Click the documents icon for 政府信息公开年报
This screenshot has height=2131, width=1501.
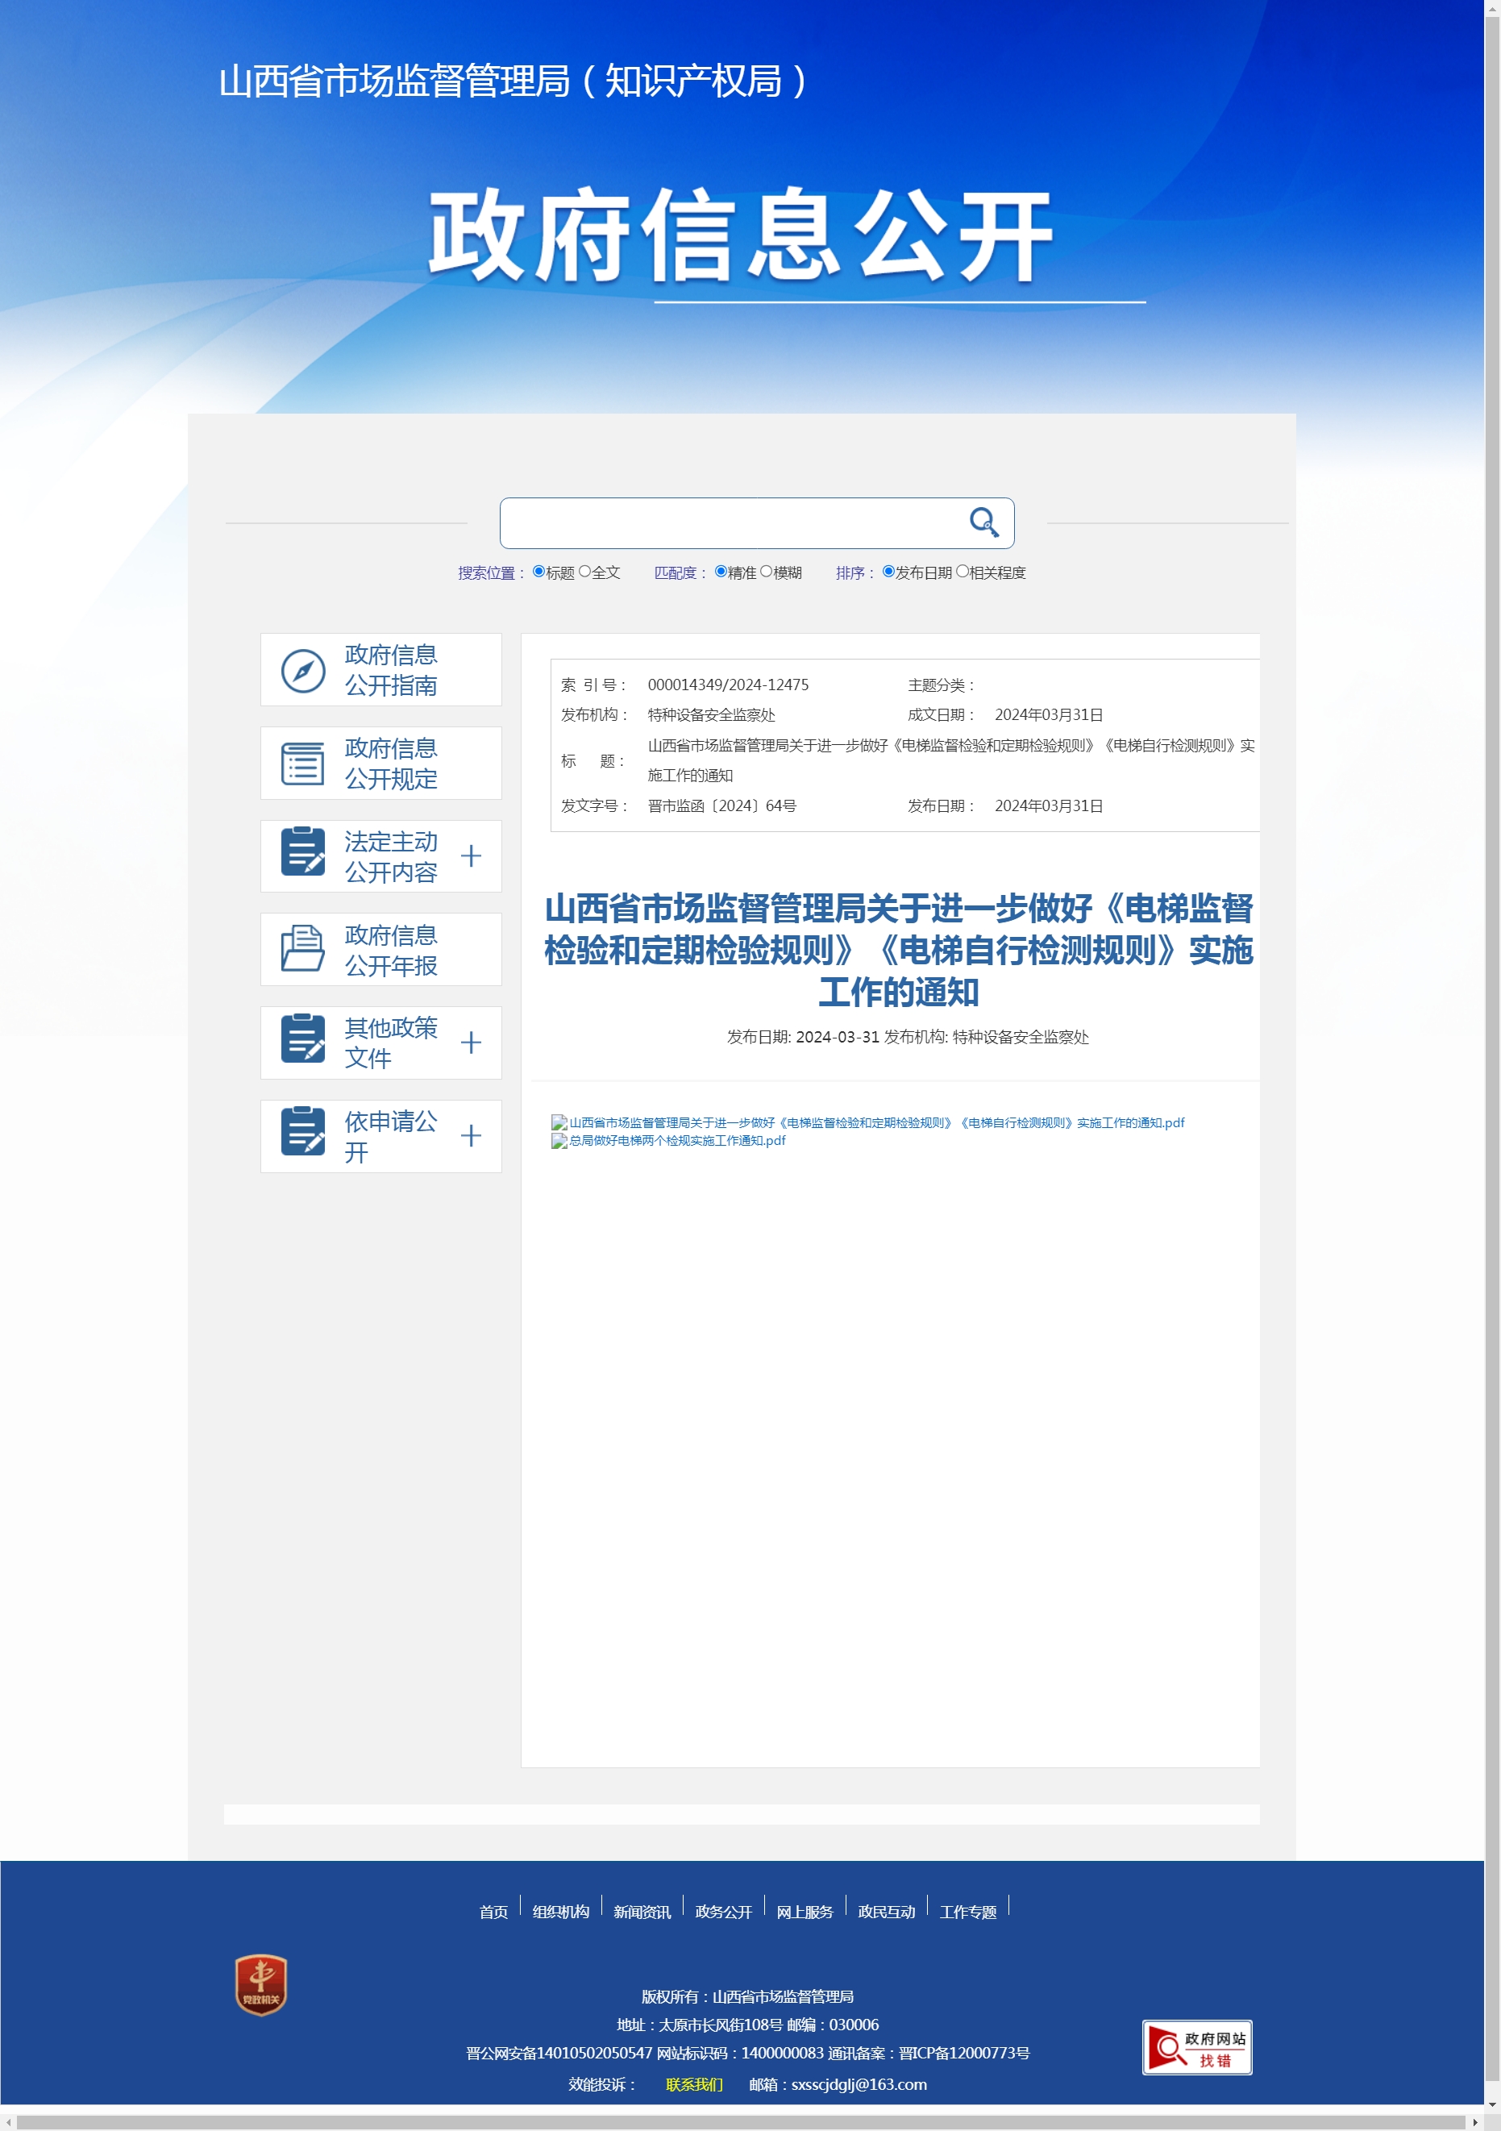point(302,948)
